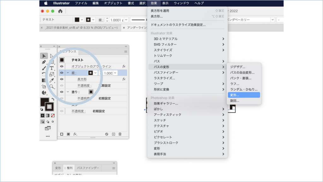
Task: Collapse the 線 row in Appearance panel
Action: [68, 73]
